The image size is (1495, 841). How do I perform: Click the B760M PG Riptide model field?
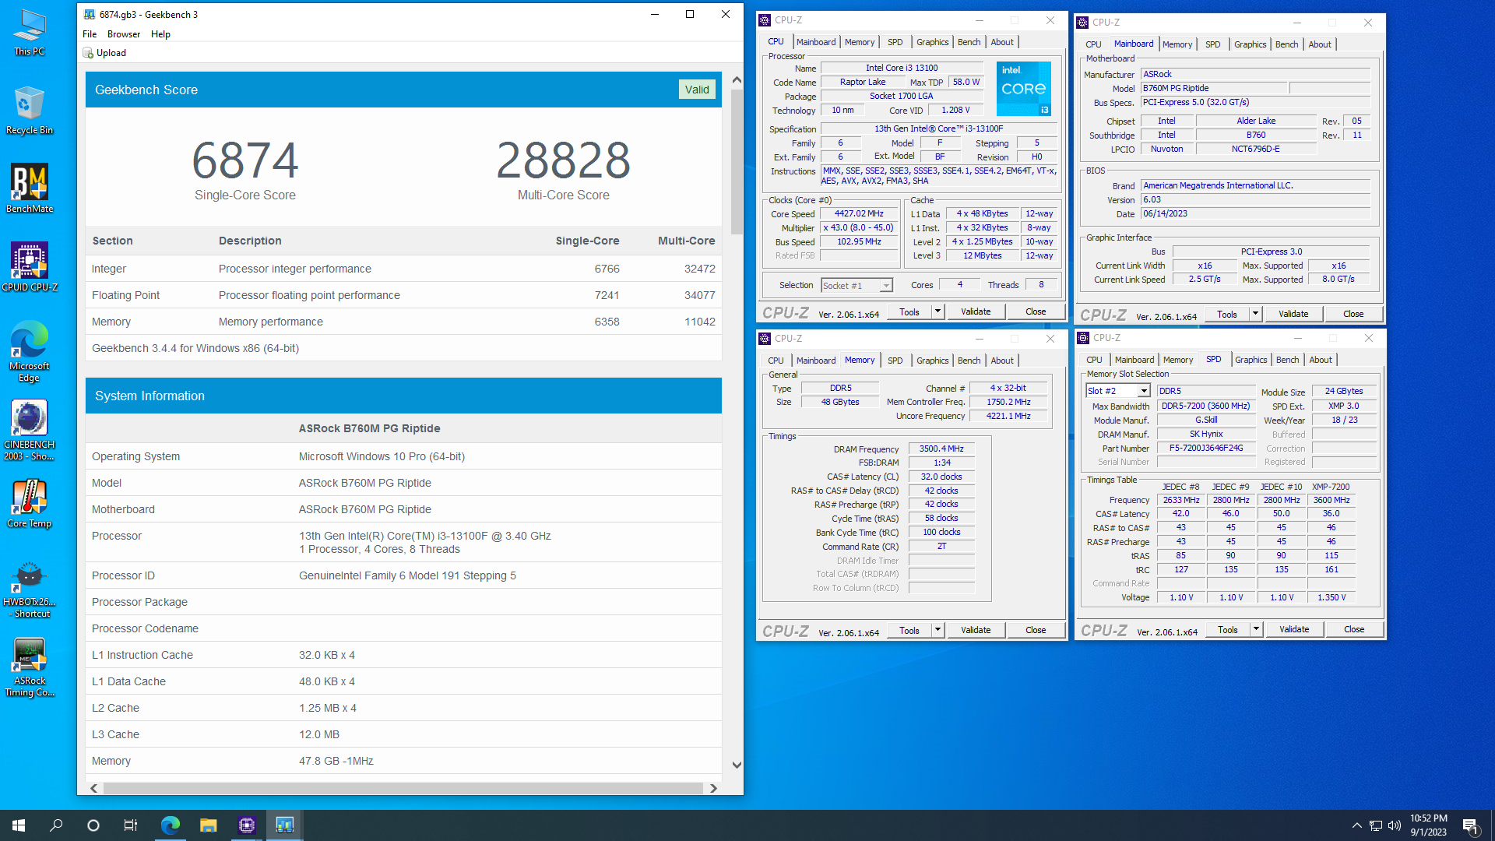[x=1214, y=88]
